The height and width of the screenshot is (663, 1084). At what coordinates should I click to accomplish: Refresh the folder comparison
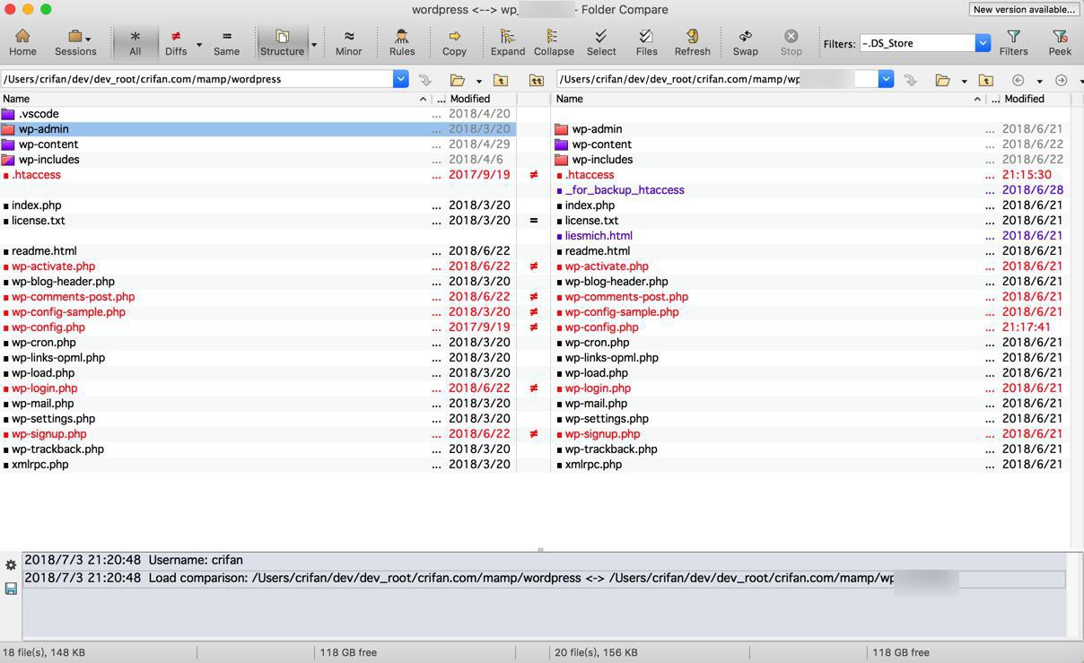tap(692, 42)
